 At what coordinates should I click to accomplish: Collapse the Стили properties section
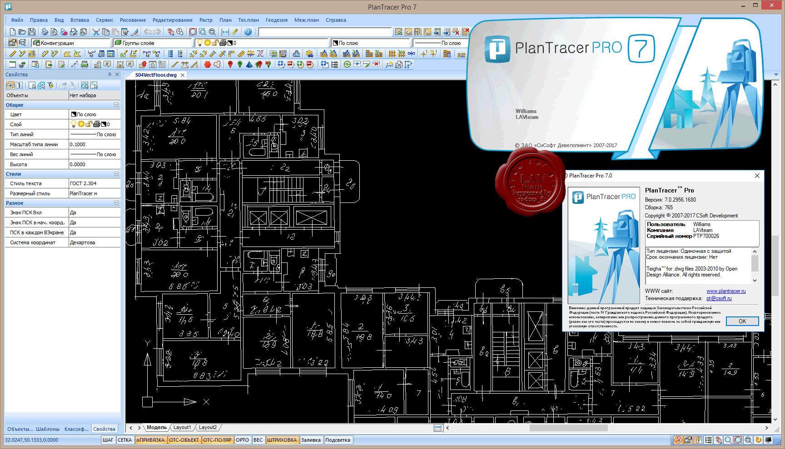point(116,174)
